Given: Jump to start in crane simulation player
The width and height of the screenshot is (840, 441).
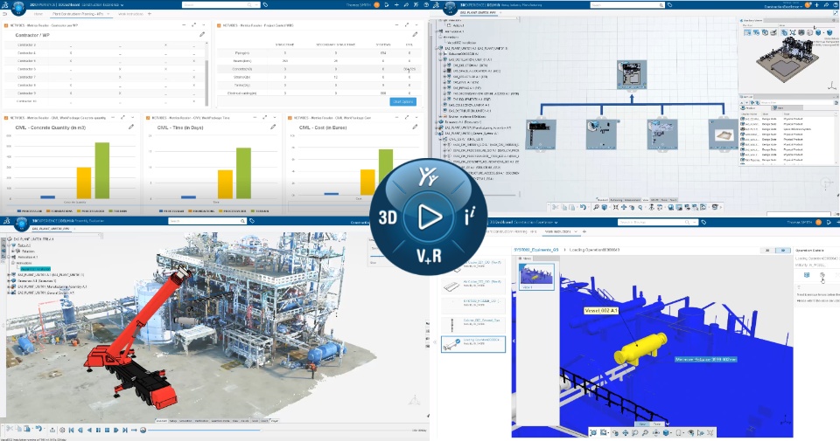Looking at the screenshot, I should pos(71,430).
